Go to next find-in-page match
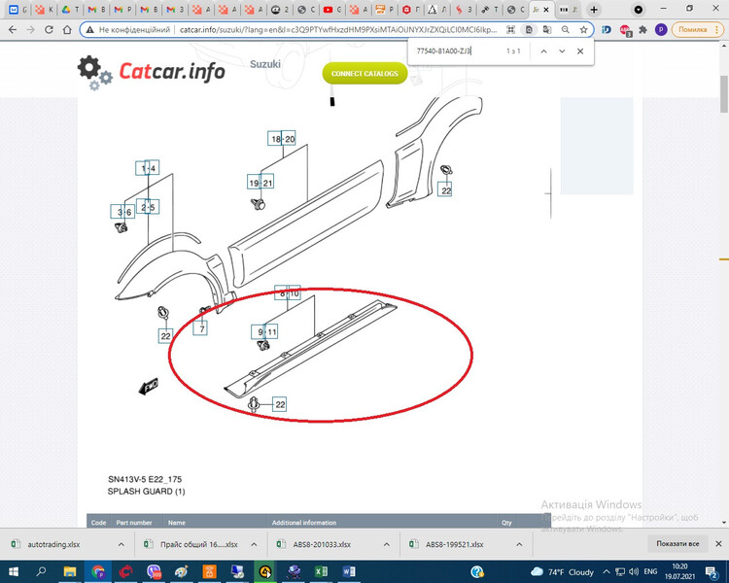Screen dimensions: 729x583 [562, 51]
